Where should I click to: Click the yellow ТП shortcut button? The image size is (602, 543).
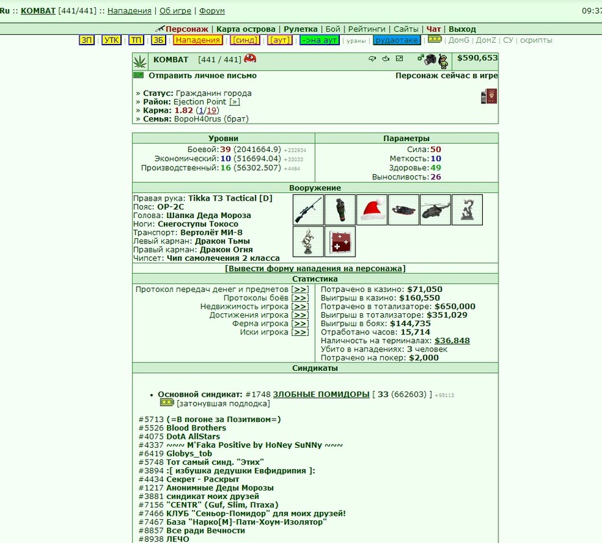coord(136,40)
